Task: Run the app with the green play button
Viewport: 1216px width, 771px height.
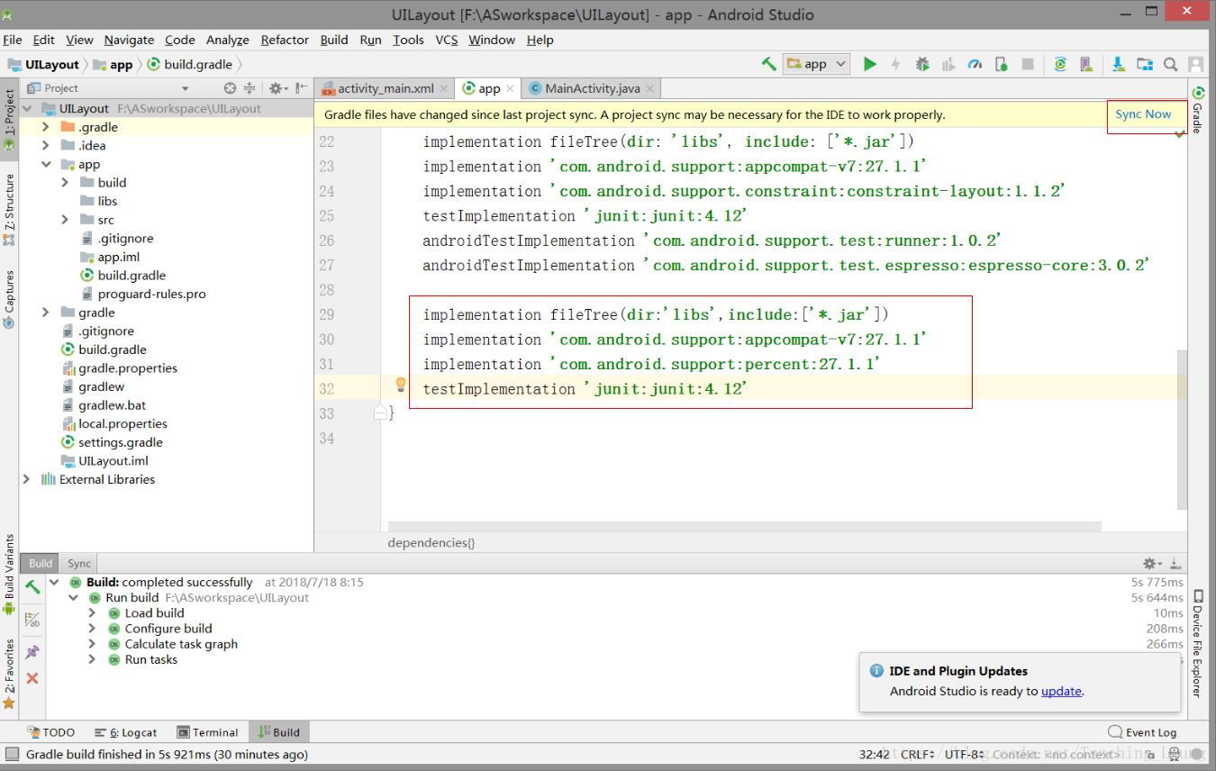Action: [869, 64]
